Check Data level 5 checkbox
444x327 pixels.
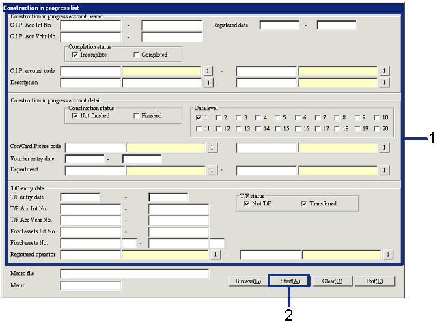277,117
